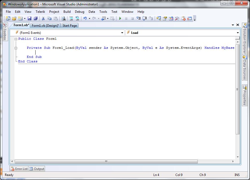Screen dimensions: 250x180
Task: Click the Start Debugging green arrow
Action: [x=120, y=18]
